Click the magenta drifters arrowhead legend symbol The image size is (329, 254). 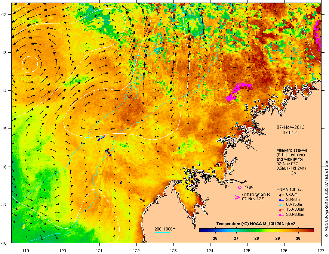237,197
